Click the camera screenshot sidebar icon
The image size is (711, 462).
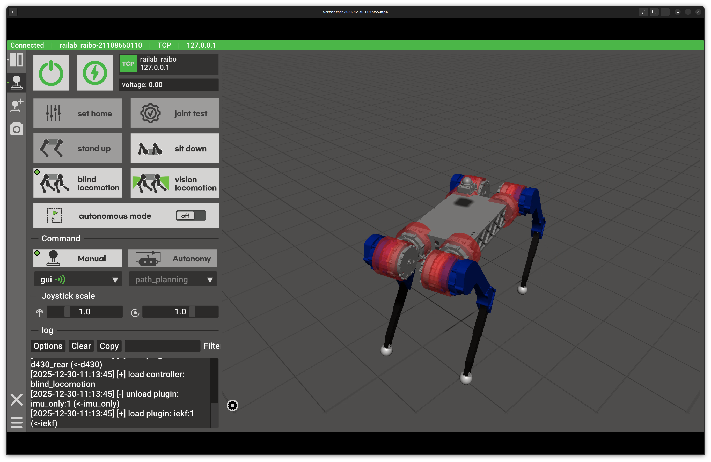pos(16,129)
